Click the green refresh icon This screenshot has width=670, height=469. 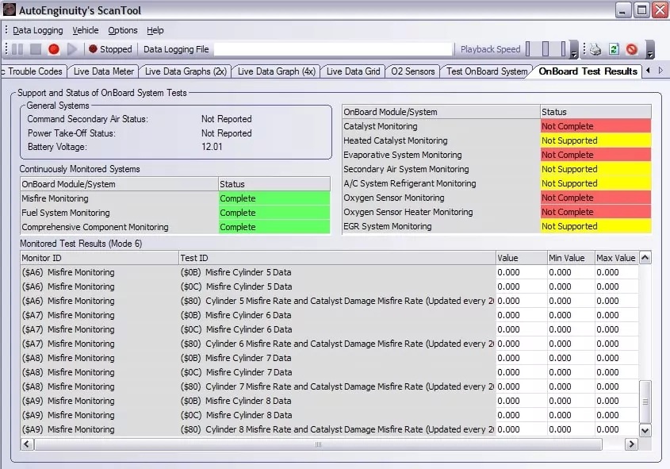[x=614, y=49]
